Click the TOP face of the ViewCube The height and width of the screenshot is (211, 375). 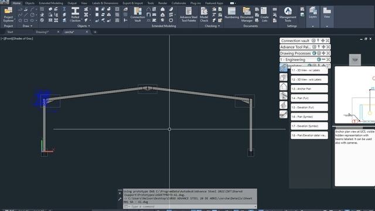tap(355, 60)
